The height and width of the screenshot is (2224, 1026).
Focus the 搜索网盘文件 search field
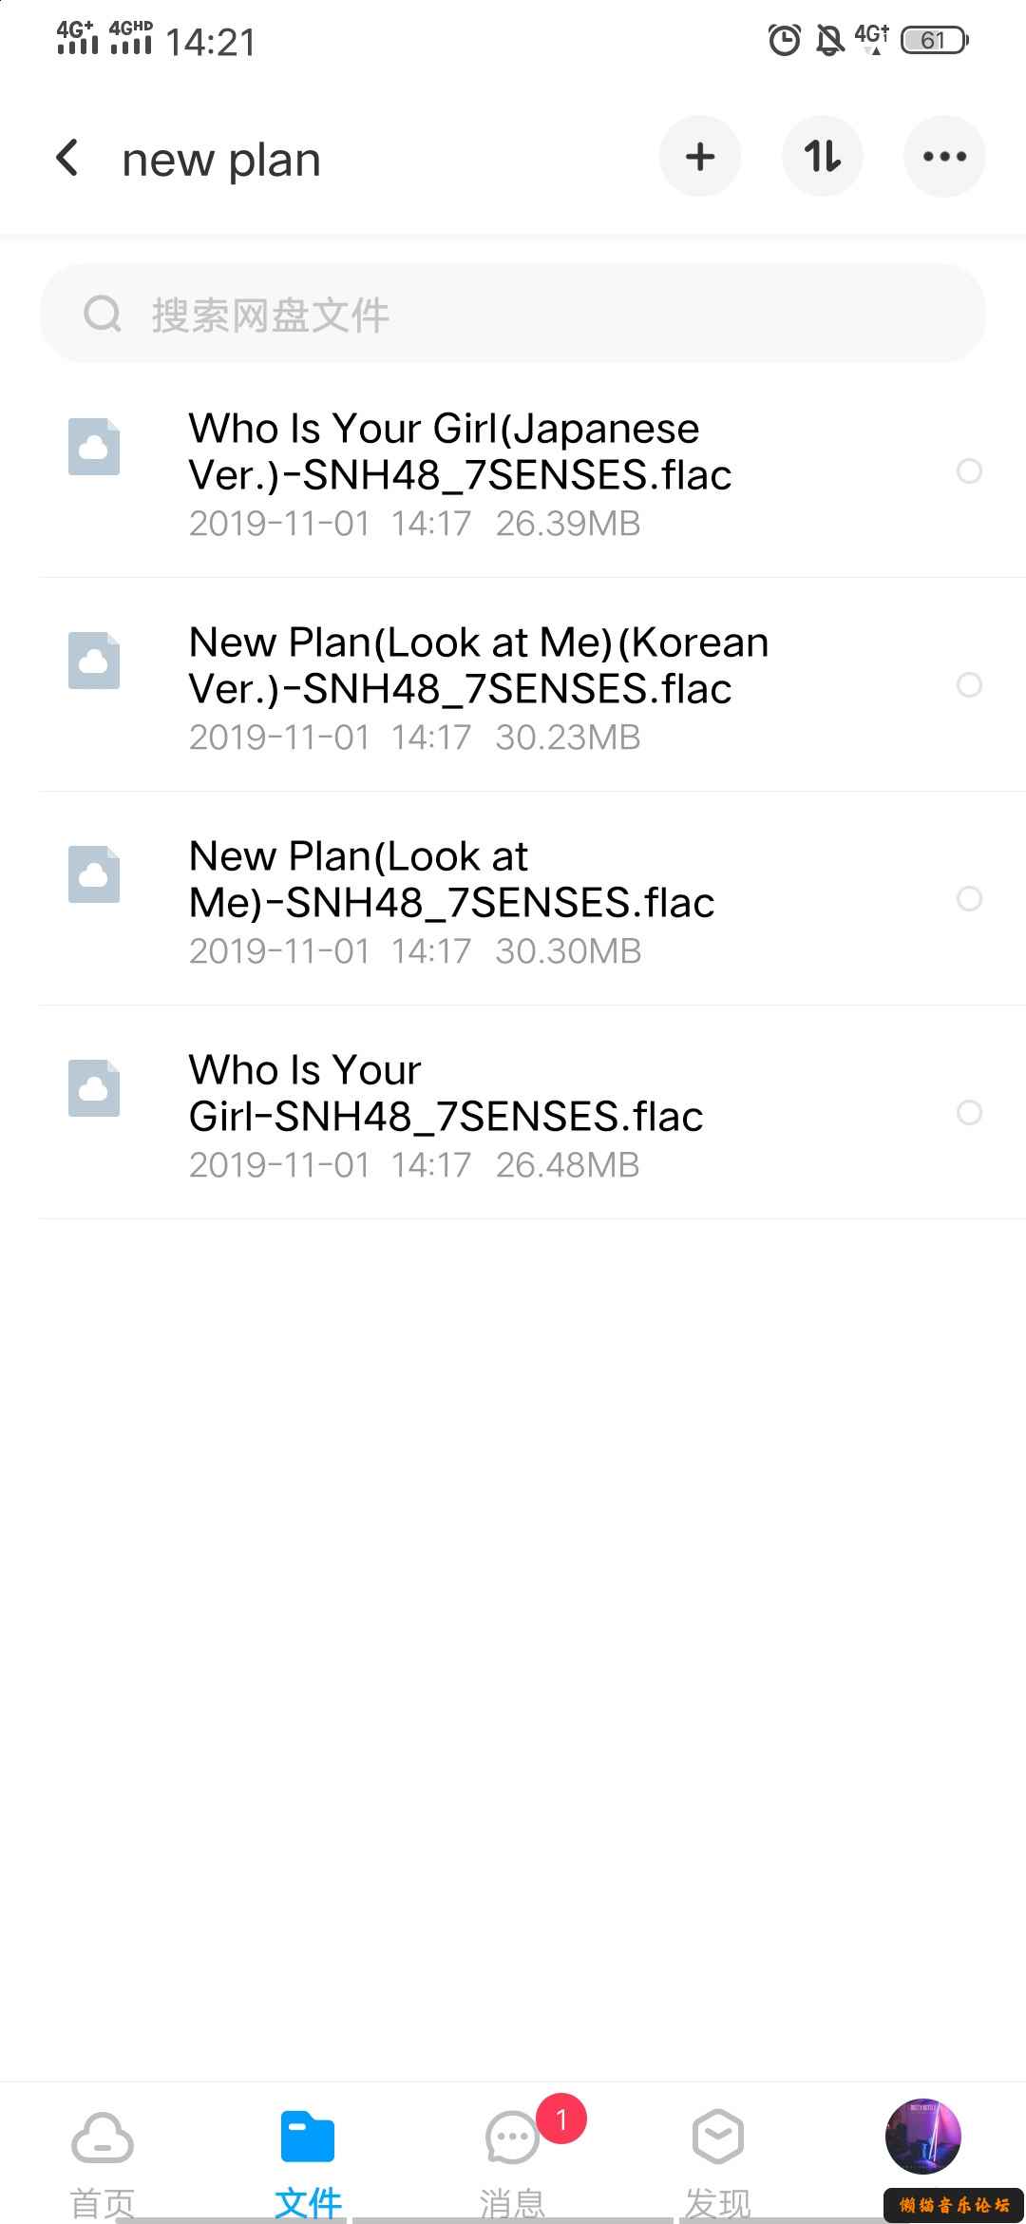[x=513, y=314]
